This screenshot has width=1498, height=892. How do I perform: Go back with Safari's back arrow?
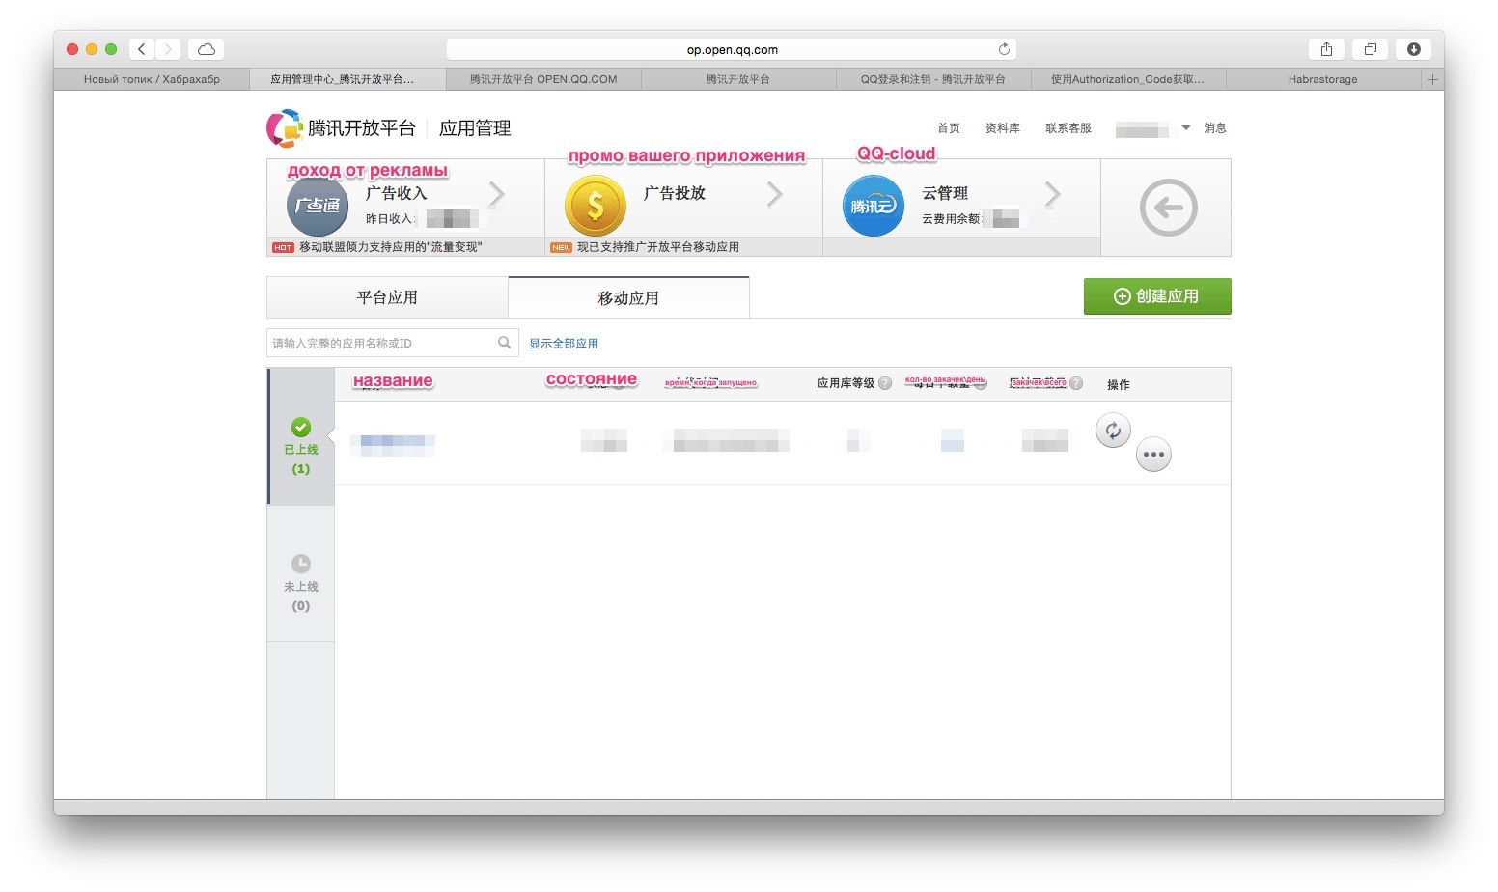click(142, 49)
